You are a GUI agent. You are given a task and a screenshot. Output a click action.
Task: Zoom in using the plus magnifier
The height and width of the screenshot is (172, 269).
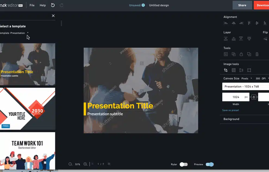[85, 164]
